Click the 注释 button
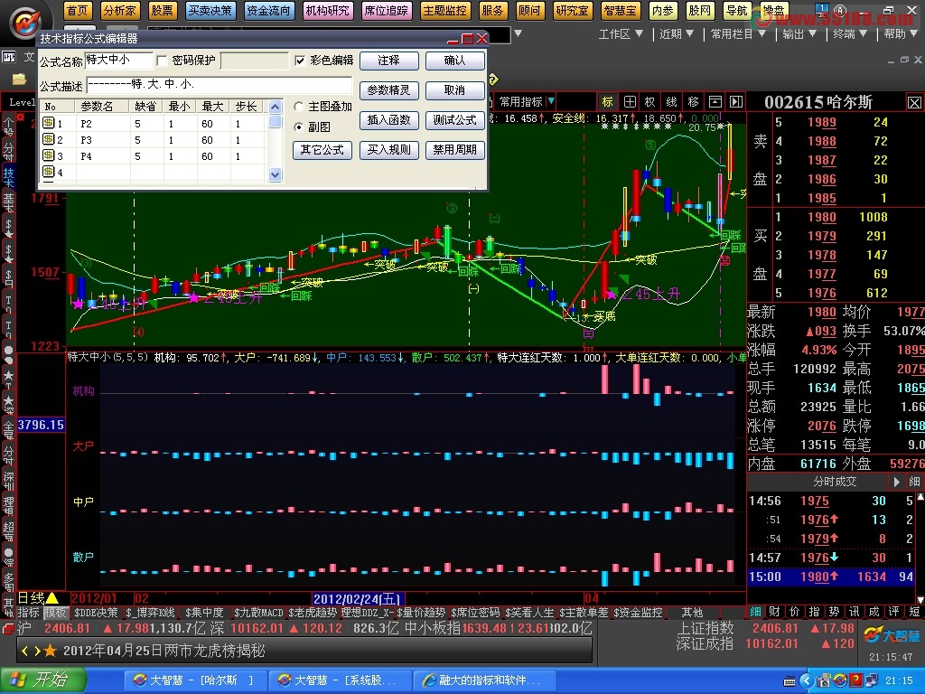The width and height of the screenshot is (925, 694). coord(388,61)
